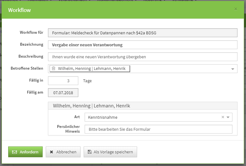Select the Wilhelm, Henning | Lehmann, Henrik tag
Image resolution: width=246 pixels, height=166 pixels.
(92, 69)
